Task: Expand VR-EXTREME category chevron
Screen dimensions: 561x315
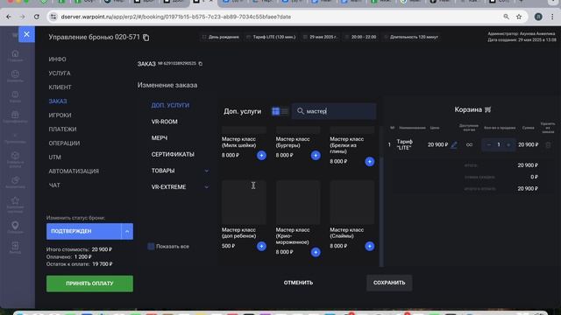Action: pyautogui.click(x=207, y=187)
